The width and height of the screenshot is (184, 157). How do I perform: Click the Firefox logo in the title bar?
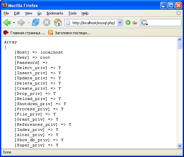[5, 5]
